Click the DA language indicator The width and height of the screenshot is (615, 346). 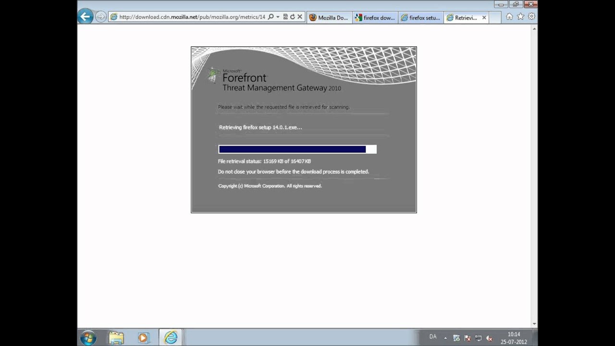pos(433,336)
